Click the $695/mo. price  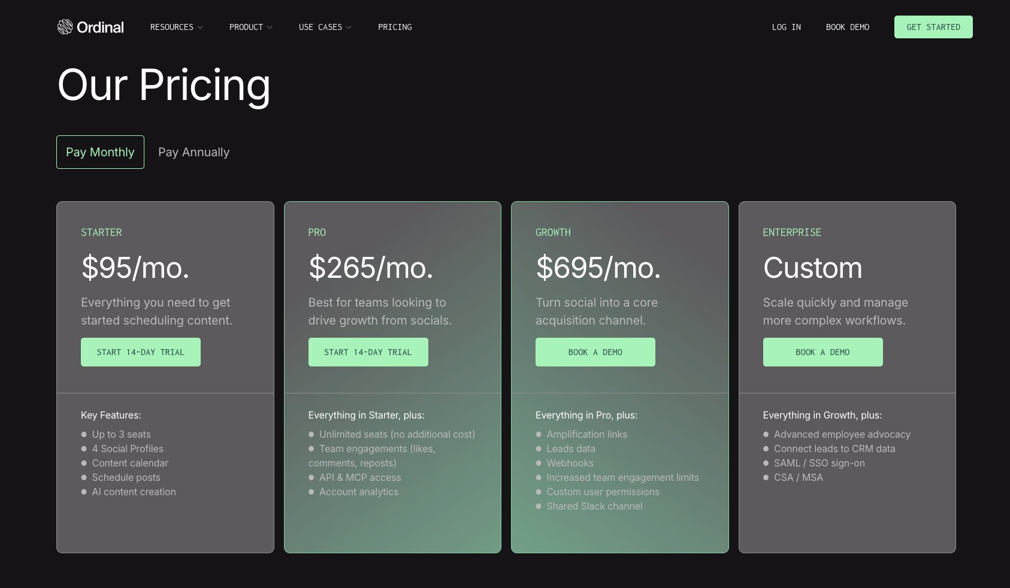point(598,268)
